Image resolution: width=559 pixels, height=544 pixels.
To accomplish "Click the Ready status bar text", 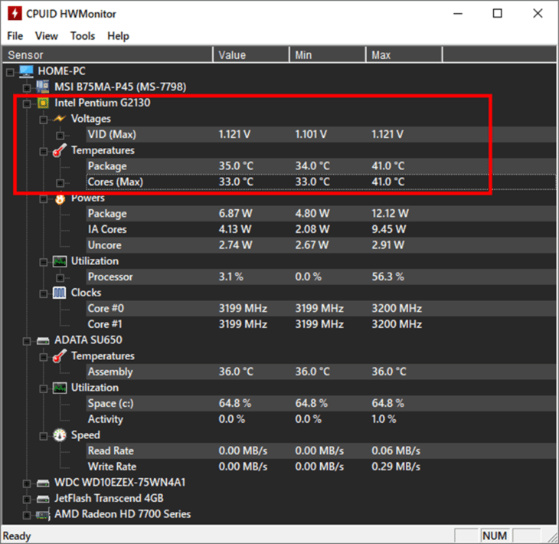I will pos(17,536).
